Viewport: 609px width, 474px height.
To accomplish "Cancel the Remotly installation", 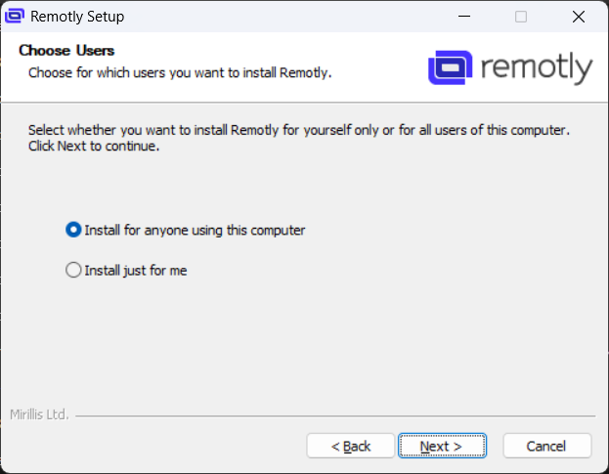I will pos(546,446).
